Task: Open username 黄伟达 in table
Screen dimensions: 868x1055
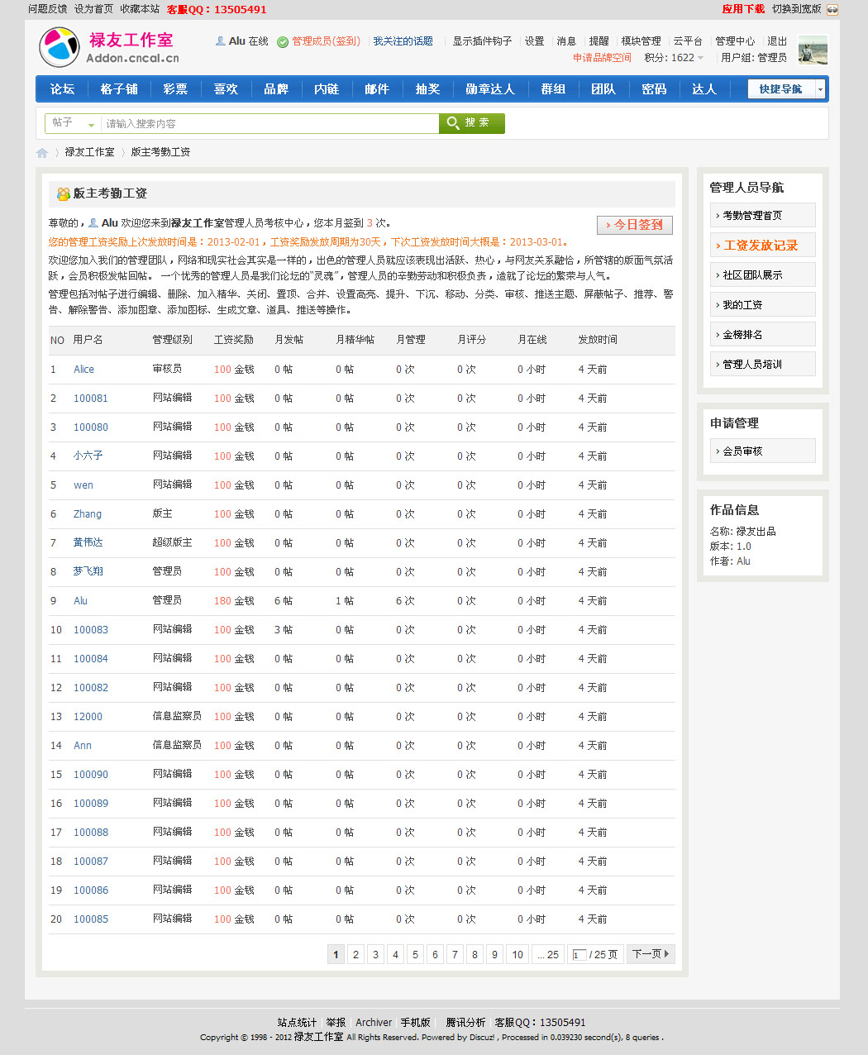Action: 88,542
